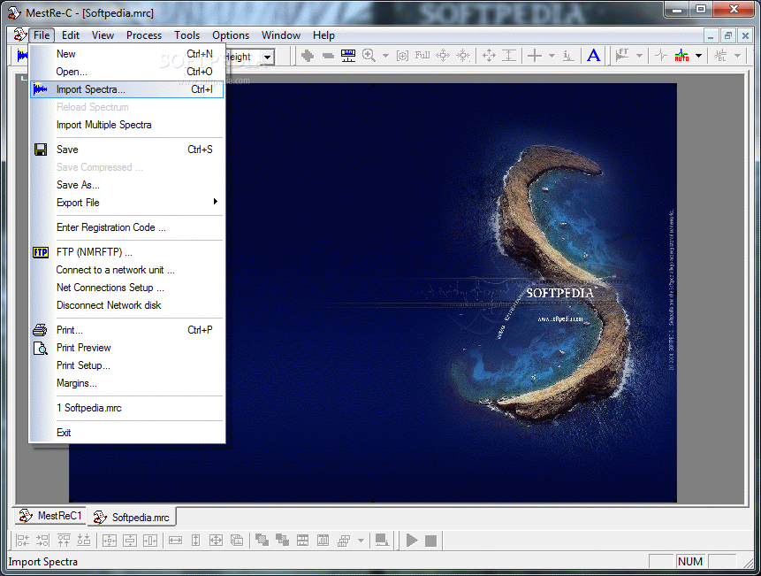This screenshot has height=576, width=761.
Task: Select Net Connections Setup ... entry
Action: [x=126, y=288]
